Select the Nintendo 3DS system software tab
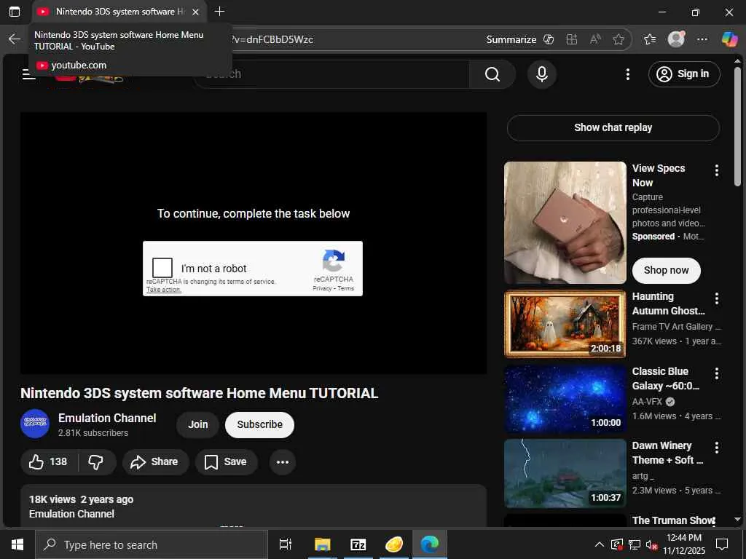This screenshot has width=746, height=559. [x=119, y=12]
